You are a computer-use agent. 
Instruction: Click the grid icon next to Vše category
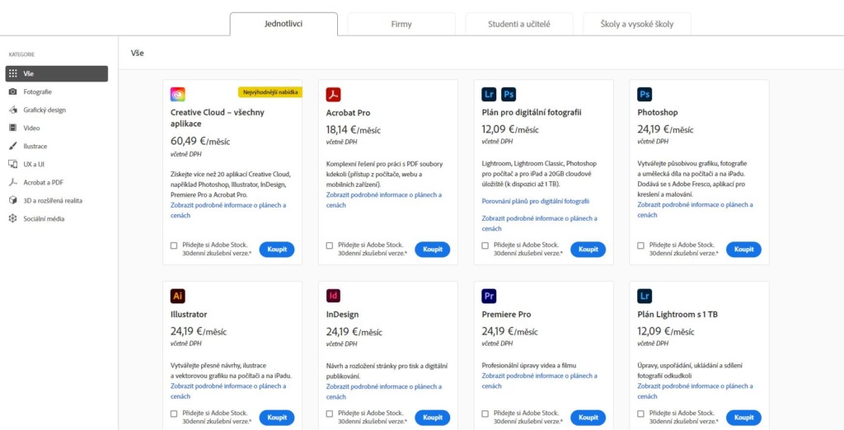point(13,74)
